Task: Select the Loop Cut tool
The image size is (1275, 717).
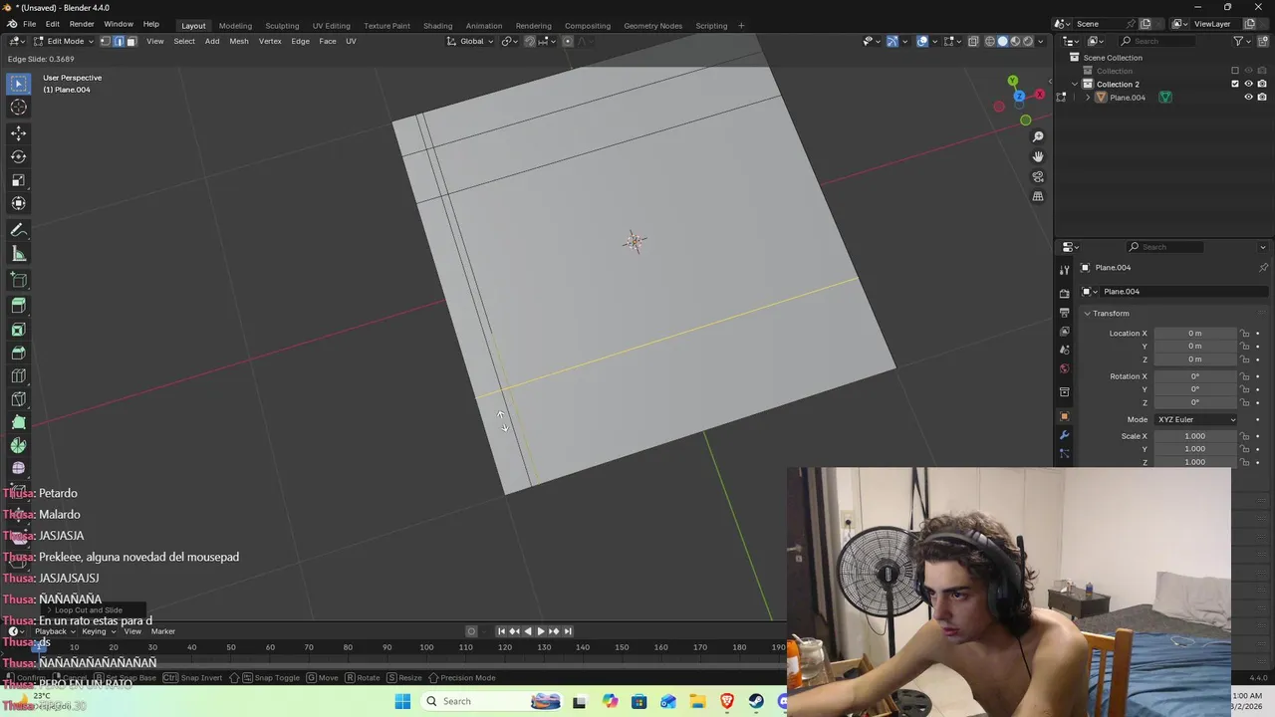Action: click(19, 376)
